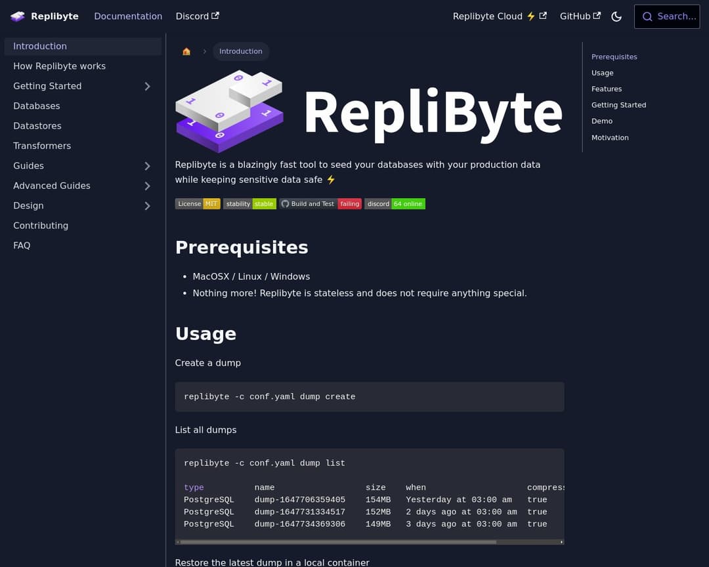The image size is (709, 567).
Task: Click the discord online badge
Action: point(395,204)
